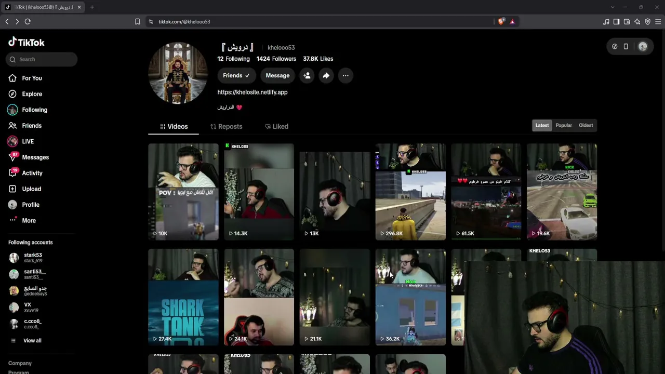Click the music note toolbar icon
665x374 pixels.
[606, 22]
